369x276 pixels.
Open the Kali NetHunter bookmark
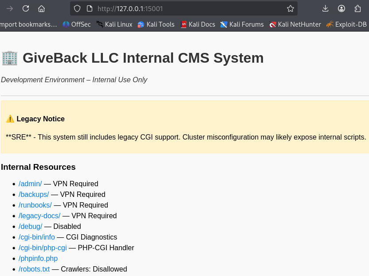click(x=295, y=24)
